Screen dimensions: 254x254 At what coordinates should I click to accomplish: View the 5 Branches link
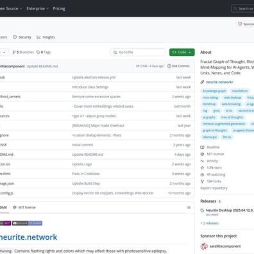23,52
